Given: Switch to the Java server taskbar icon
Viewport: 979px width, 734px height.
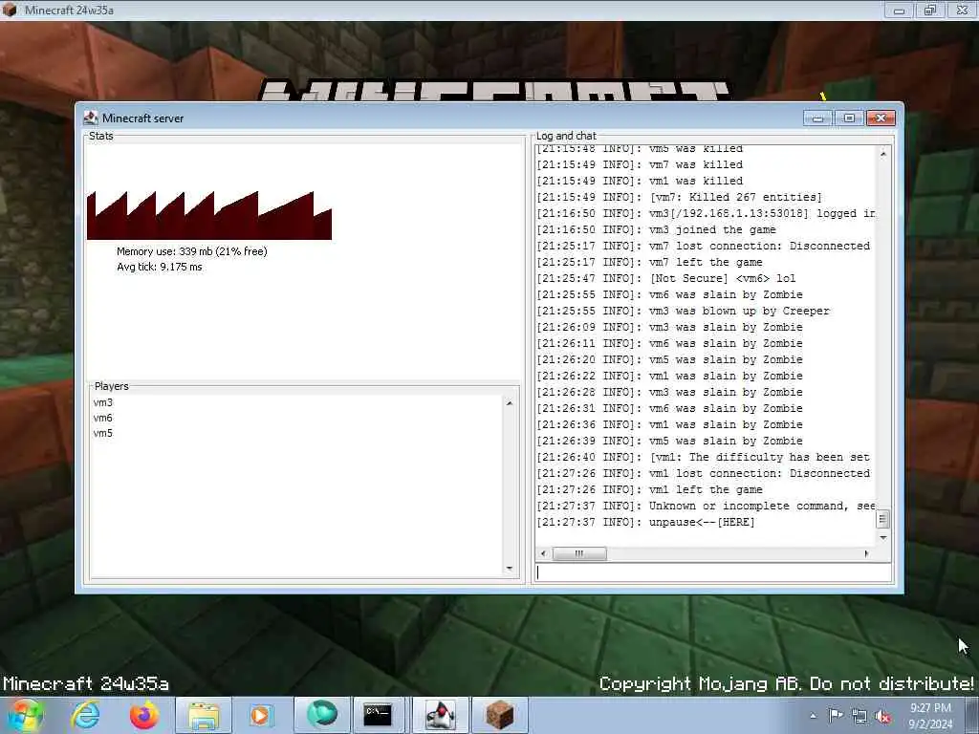Looking at the screenshot, I should tap(440, 715).
